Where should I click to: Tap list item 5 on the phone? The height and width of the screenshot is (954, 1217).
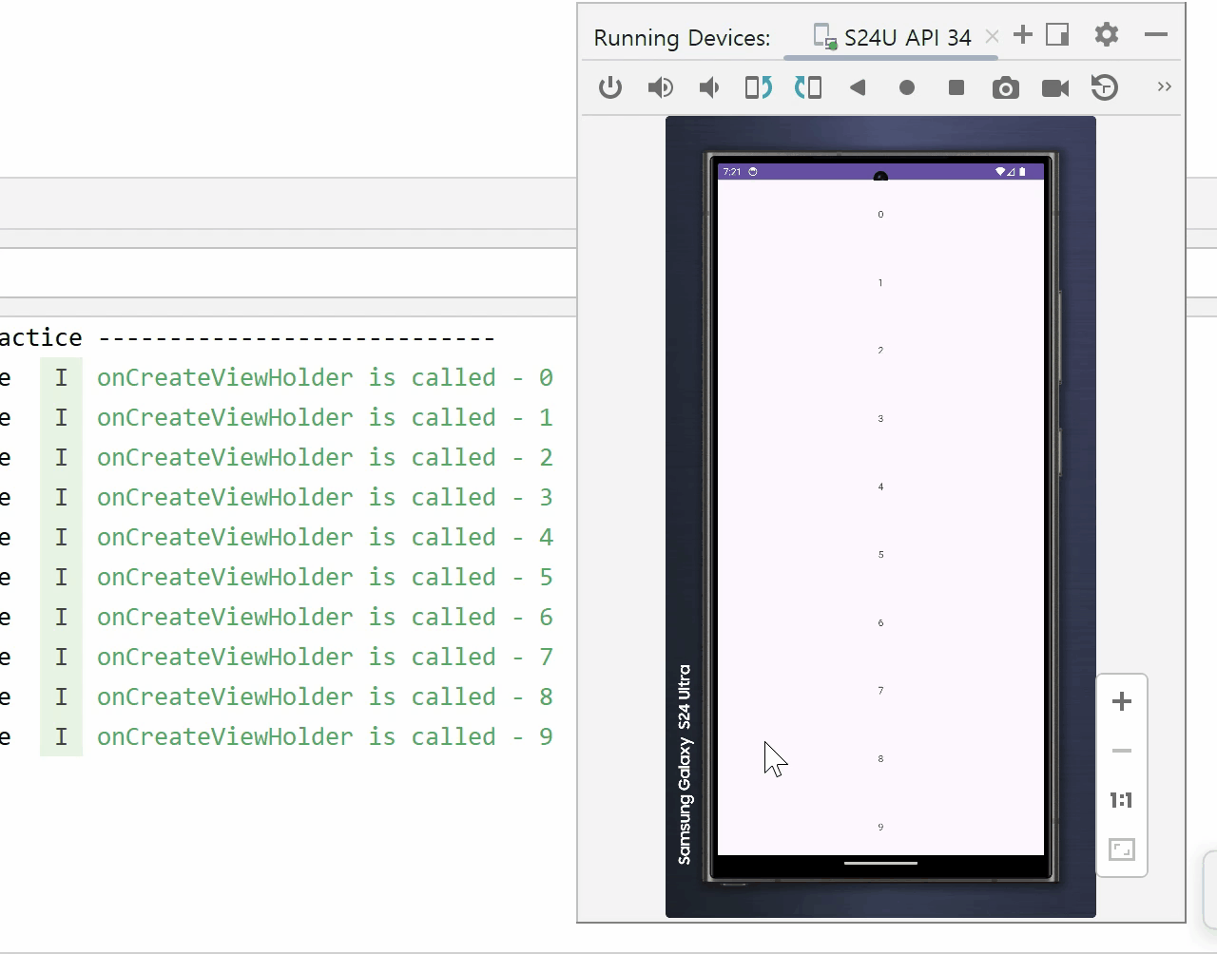coord(880,554)
